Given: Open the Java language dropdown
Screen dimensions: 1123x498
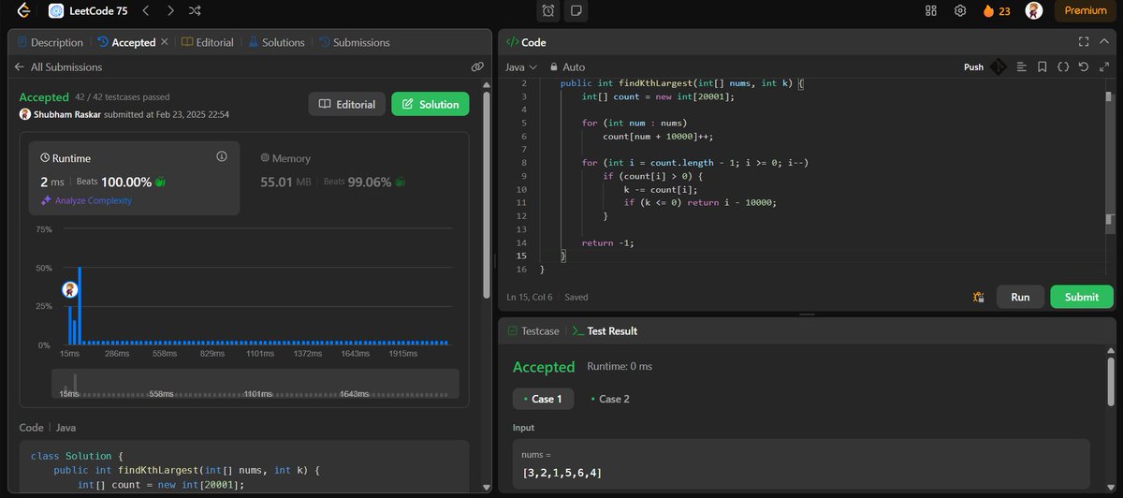Looking at the screenshot, I should (521, 67).
